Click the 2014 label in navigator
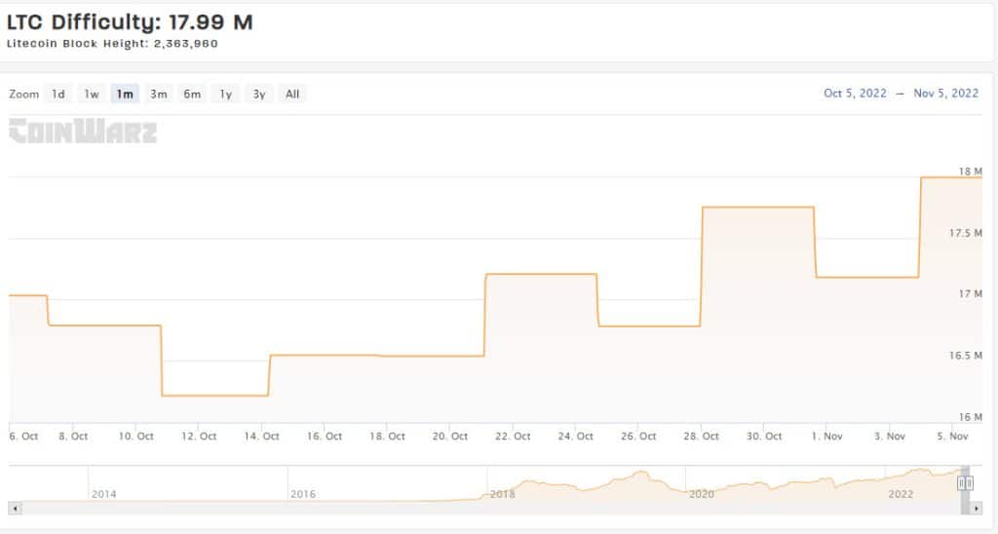The height and width of the screenshot is (534, 998). point(103,494)
